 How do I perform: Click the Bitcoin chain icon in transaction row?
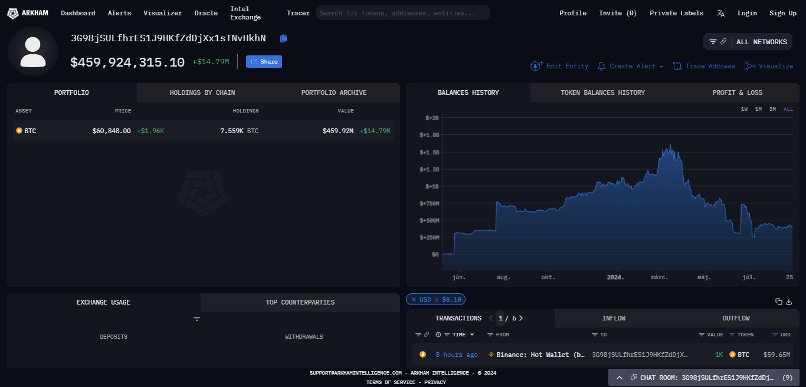tap(422, 355)
